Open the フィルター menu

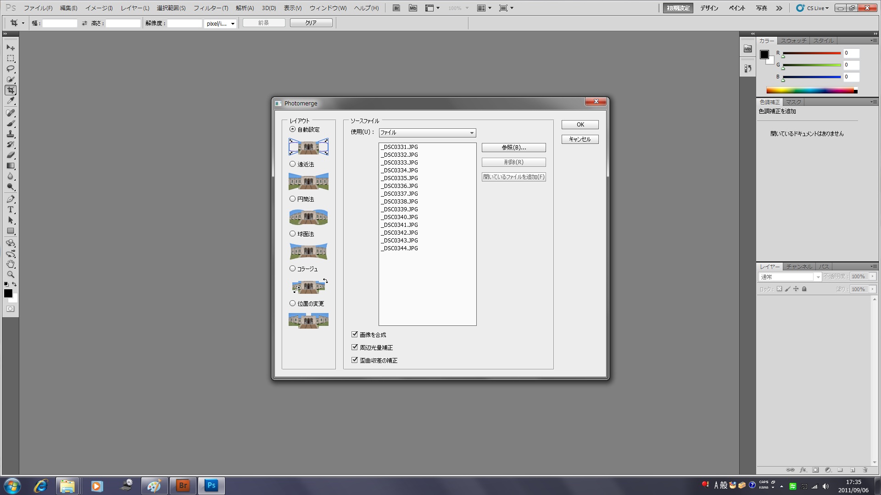(x=210, y=8)
